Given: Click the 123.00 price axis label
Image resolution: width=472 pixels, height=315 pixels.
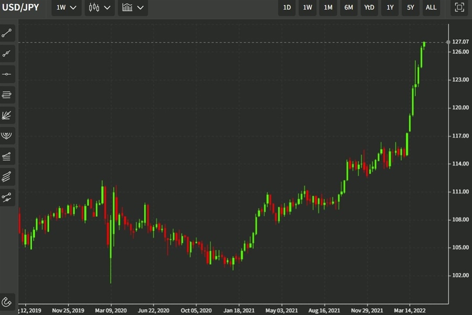Looking at the screenshot, I should tap(460, 80).
